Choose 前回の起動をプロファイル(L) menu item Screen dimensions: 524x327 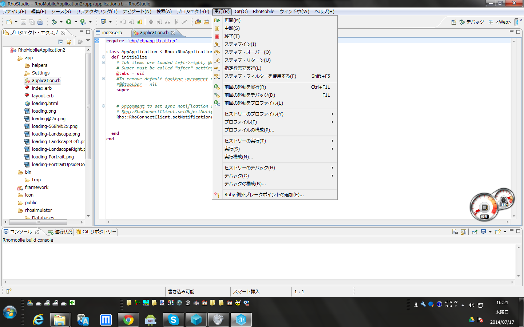click(x=275, y=103)
